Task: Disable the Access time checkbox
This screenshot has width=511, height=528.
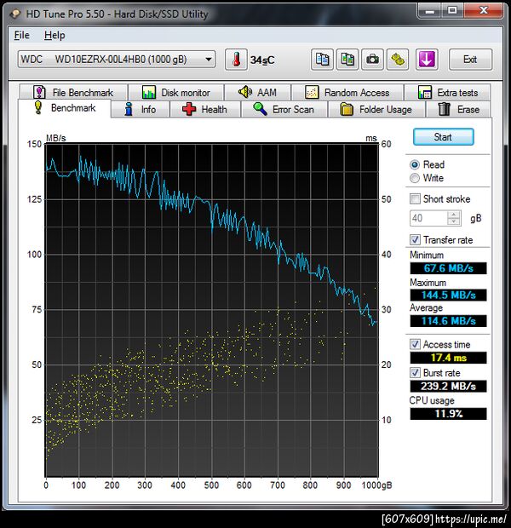Action: pyautogui.click(x=415, y=344)
